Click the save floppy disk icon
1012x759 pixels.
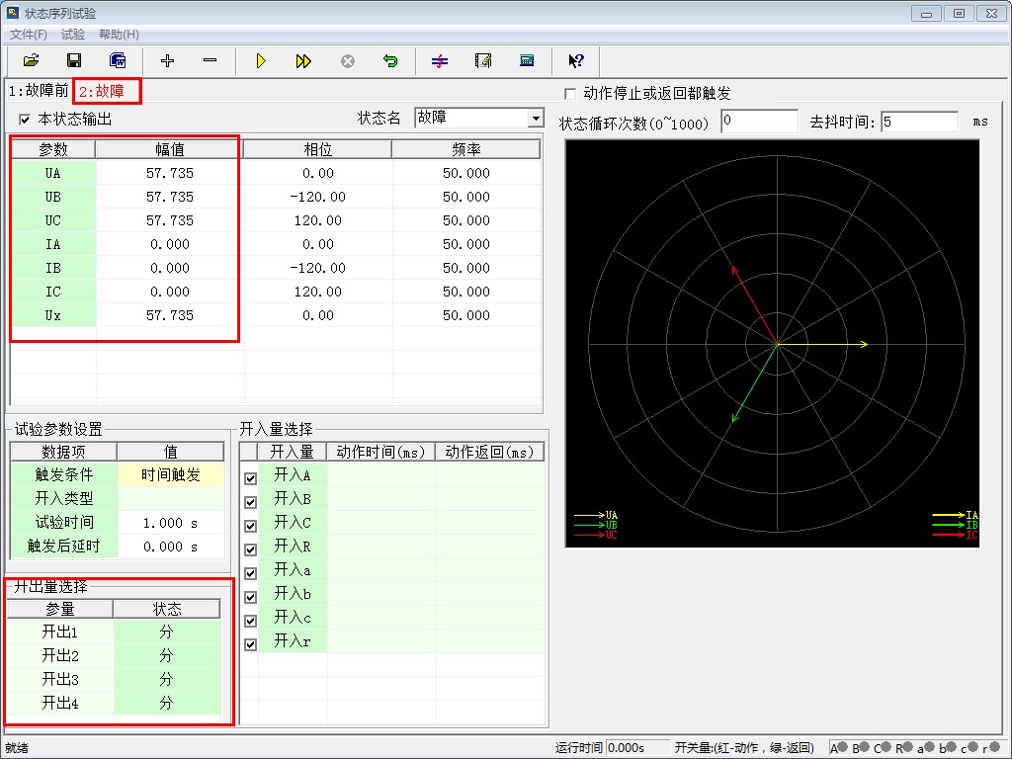tap(73, 61)
